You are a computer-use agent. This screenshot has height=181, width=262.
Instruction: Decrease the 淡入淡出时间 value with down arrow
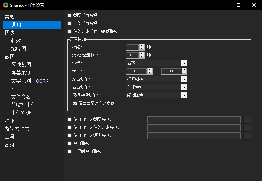[x=142, y=56]
